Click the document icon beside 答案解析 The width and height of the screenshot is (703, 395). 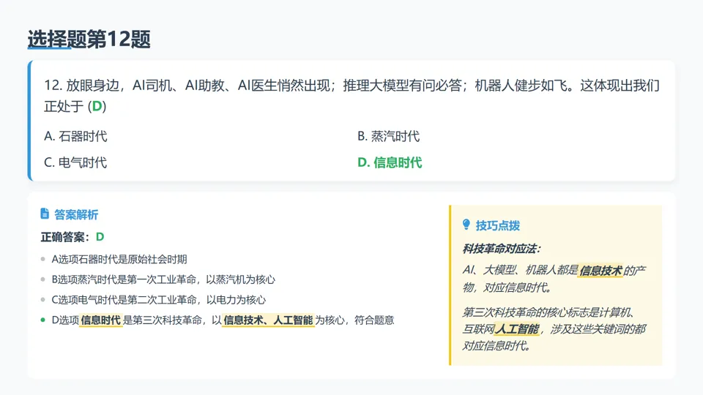[45, 214]
